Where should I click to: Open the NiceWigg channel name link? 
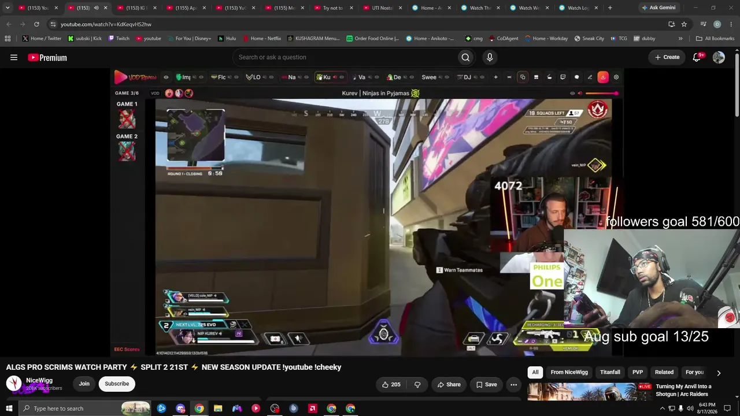point(39,380)
